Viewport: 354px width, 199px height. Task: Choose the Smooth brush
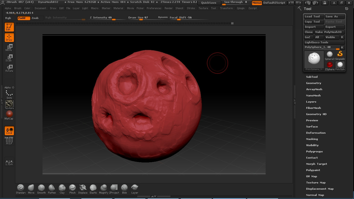click(x=41, y=189)
